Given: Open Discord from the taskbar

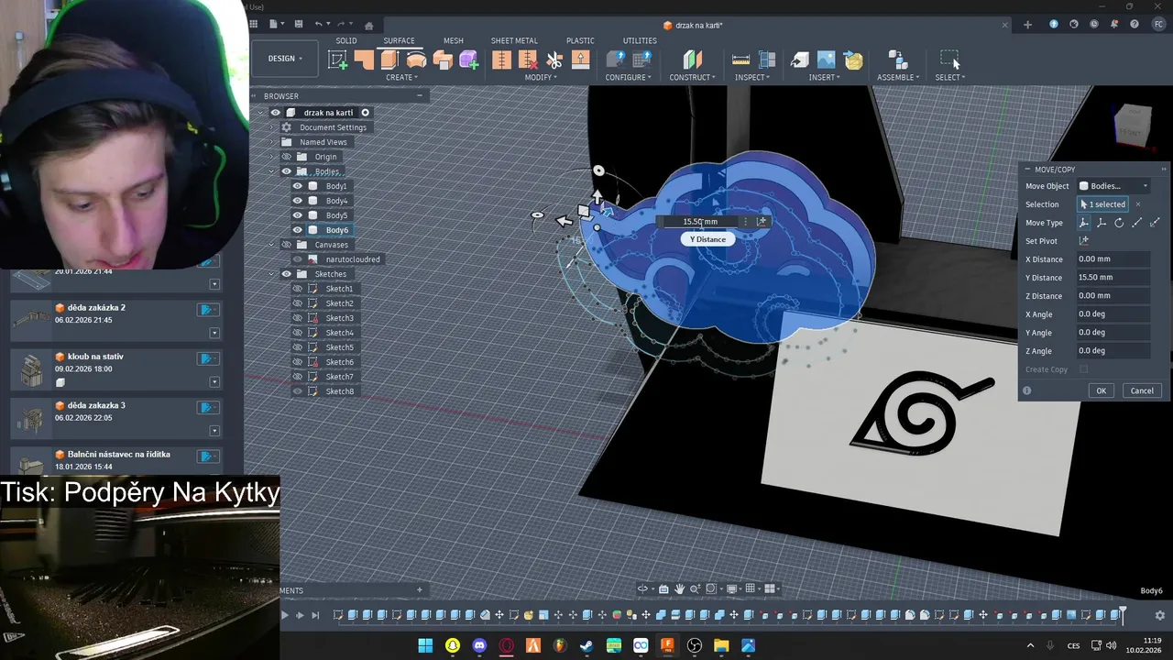Looking at the screenshot, I should [x=479, y=646].
